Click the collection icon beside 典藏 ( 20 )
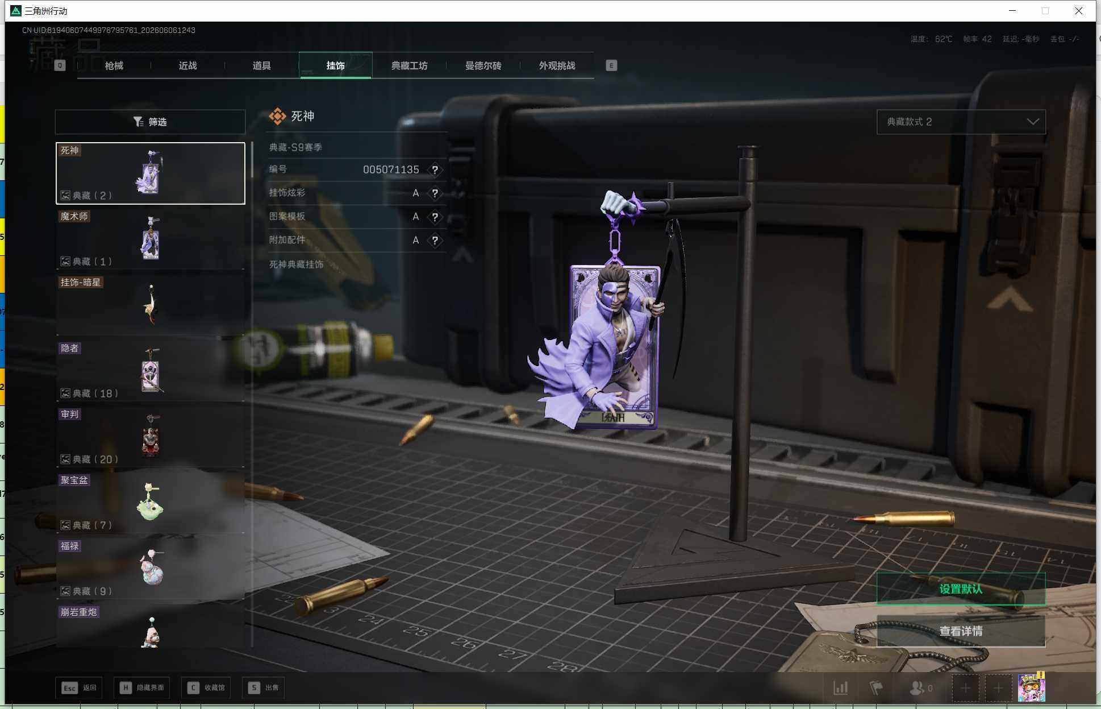 pos(65,459)
